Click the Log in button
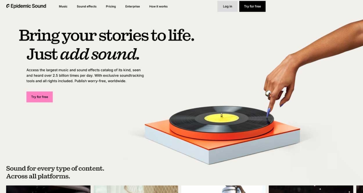Image resolution: width=363 pixels, height=193 pixels. tap(227, 6)
